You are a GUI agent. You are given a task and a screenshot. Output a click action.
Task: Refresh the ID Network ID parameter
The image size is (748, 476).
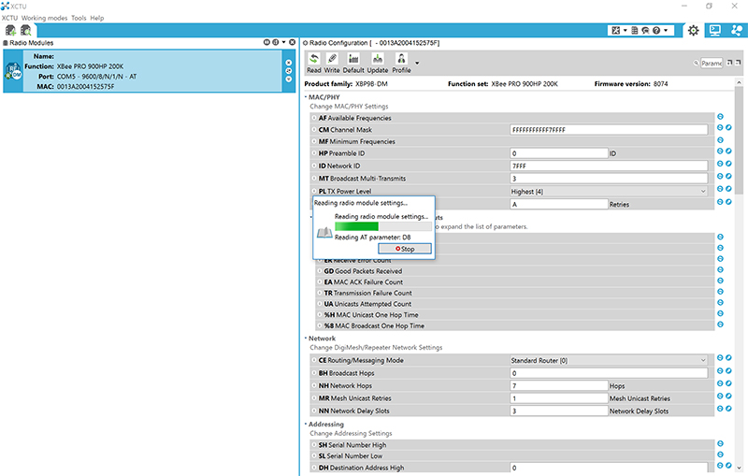[x=720, y=164]
